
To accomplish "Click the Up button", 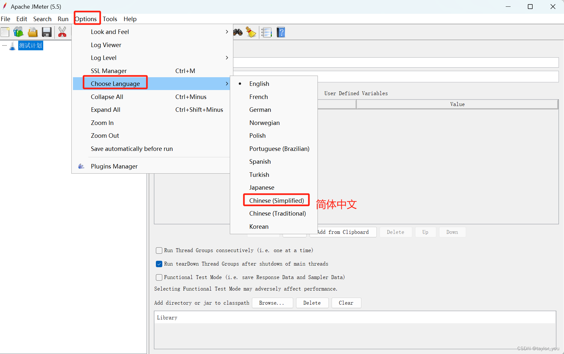I will 425,232.
